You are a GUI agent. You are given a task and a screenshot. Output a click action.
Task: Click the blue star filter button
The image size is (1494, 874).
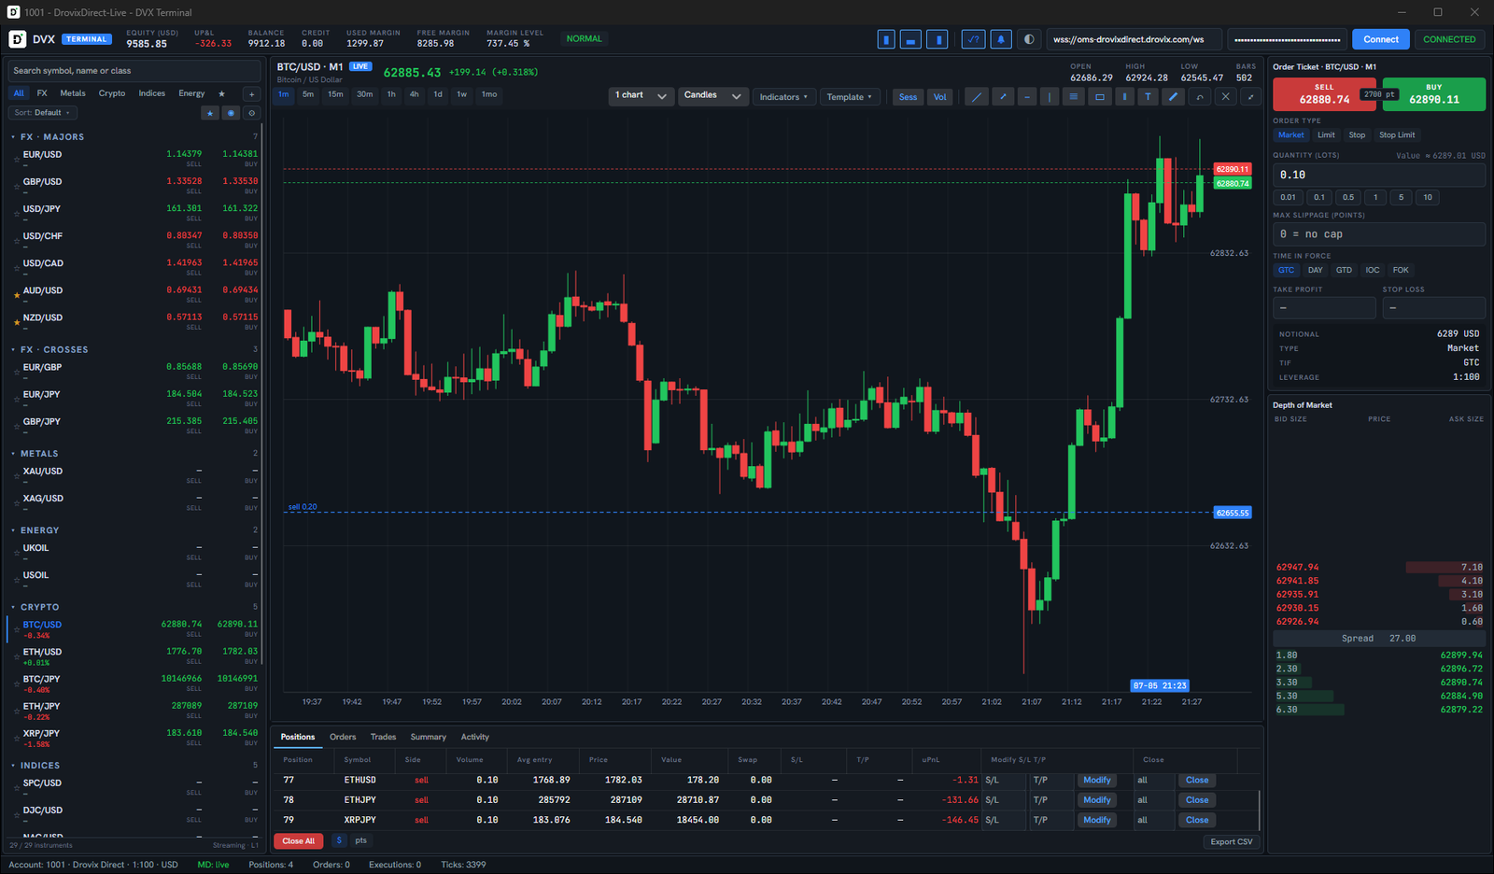click(210, 113)
